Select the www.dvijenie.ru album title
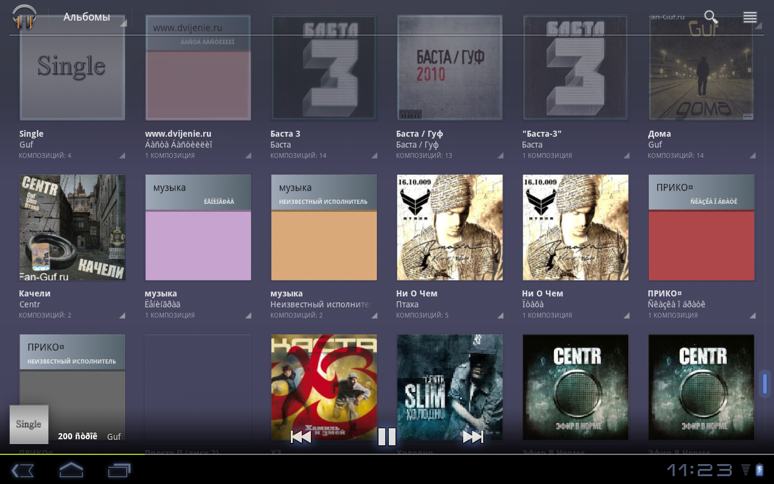 click(x=178, y=134)
